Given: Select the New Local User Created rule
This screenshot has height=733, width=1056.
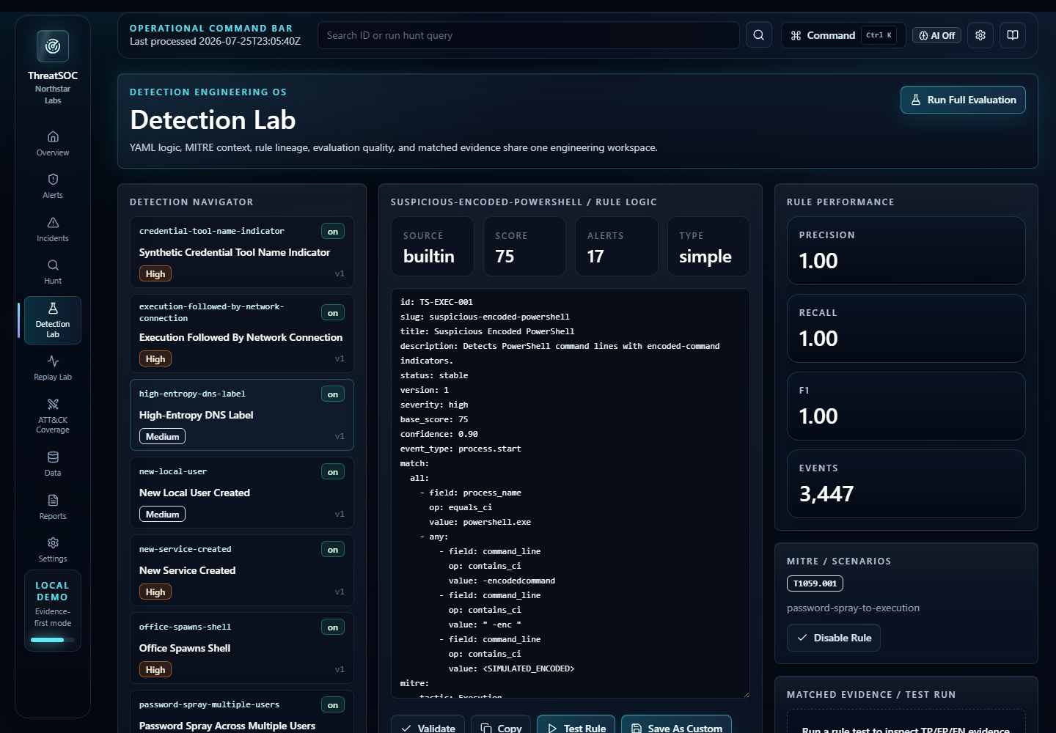Looking at the screenshot, I should [x=242, y=493].
